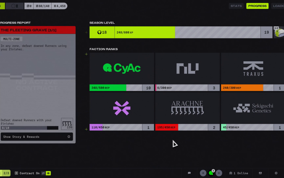Image resolution: width=284 pixels, height=178 pixels.
Task: Open the mail inbox icon
Action: pos(260,173)
